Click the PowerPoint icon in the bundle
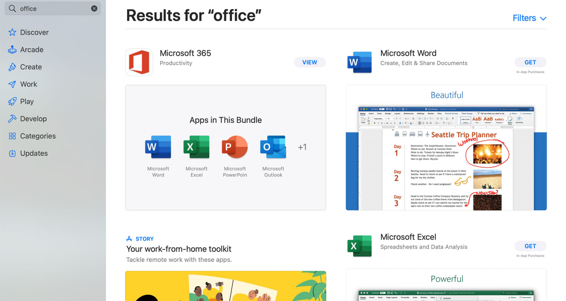The width and height of the screenshot is (566, 301). [235, 147]
